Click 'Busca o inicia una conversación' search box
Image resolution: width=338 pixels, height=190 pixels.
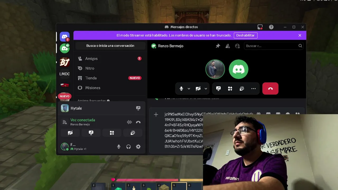click(110, 46)
